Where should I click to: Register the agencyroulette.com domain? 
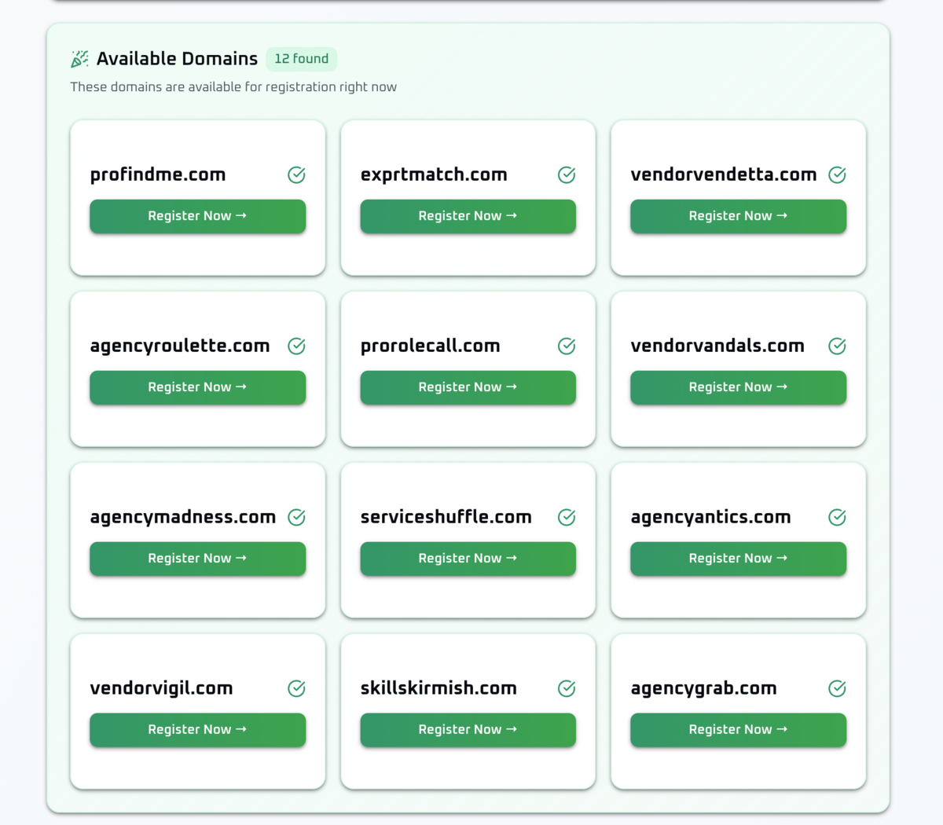click(197, 387)
